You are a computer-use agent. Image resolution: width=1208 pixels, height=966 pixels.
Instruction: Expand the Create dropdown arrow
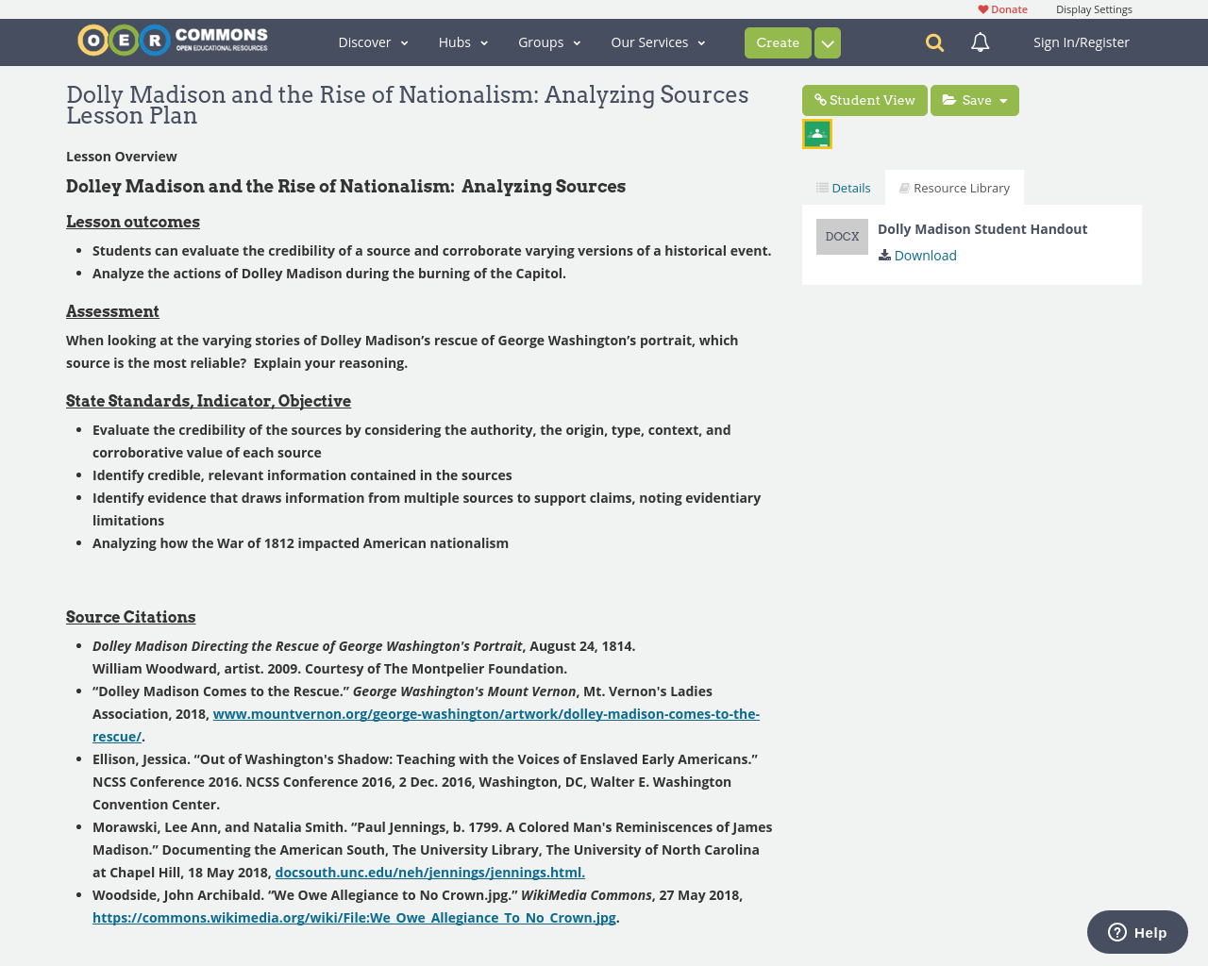[828, 43]
